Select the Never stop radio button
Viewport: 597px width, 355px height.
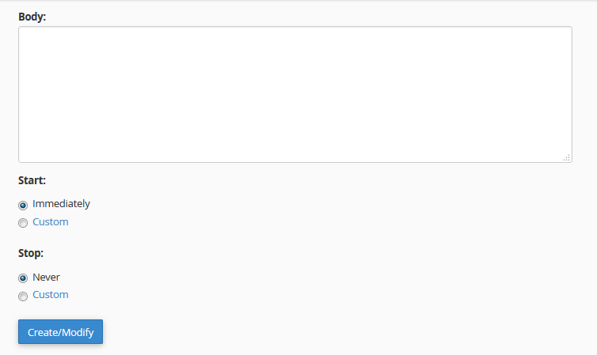[23, 278]
